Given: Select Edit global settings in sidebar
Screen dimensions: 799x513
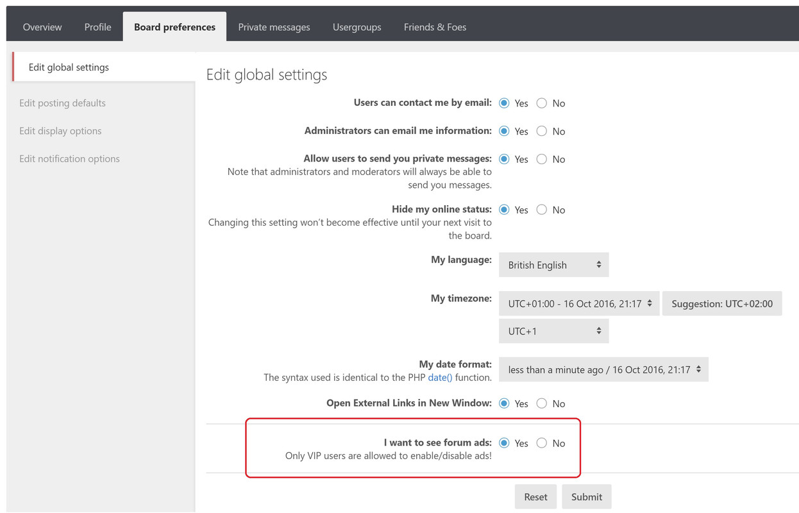Looking at the screenshot, I should [x=103, y=67].
